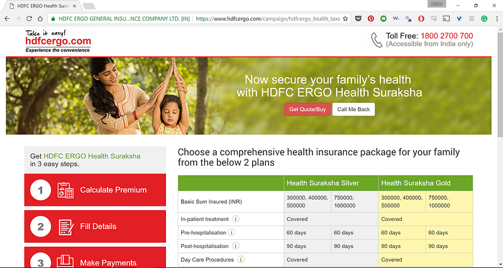The width and height of the screenshot is (503, 268).
Task: Select step 1 Calculate Premium
Action: pos(95,190)
